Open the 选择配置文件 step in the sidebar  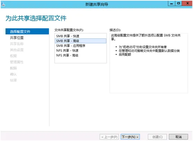[27, 31]
